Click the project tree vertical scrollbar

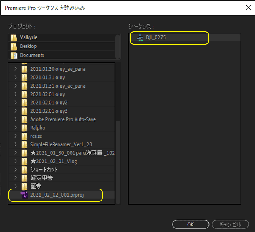(x=118, y=162)
